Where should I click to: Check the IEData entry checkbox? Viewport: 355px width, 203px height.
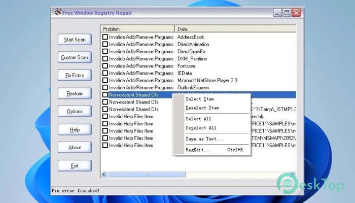pyautogui.click(x=105, y=73)
